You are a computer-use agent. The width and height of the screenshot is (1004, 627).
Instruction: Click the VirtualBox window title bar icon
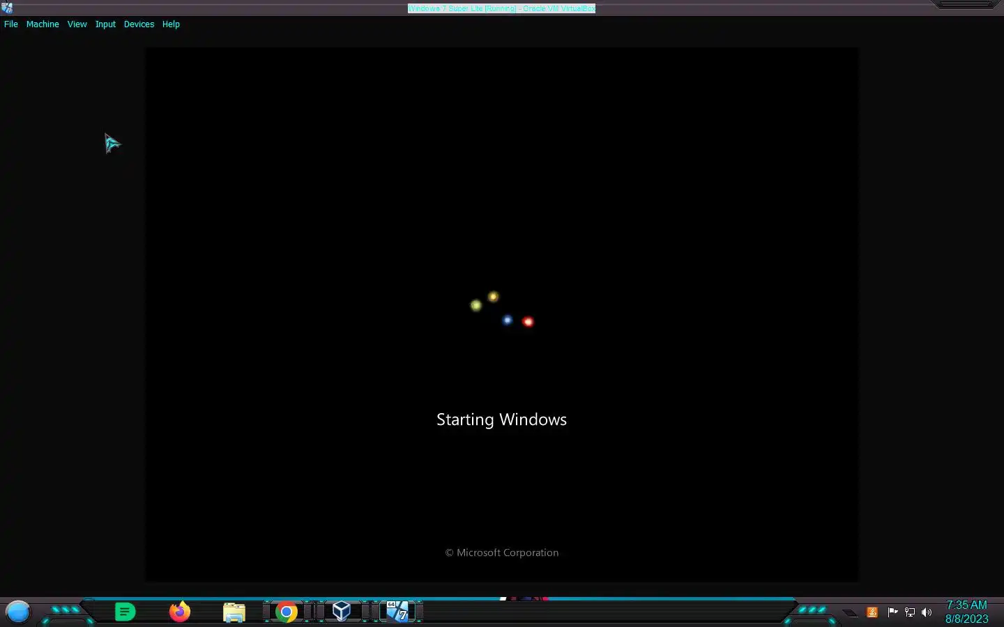(7, 8)
